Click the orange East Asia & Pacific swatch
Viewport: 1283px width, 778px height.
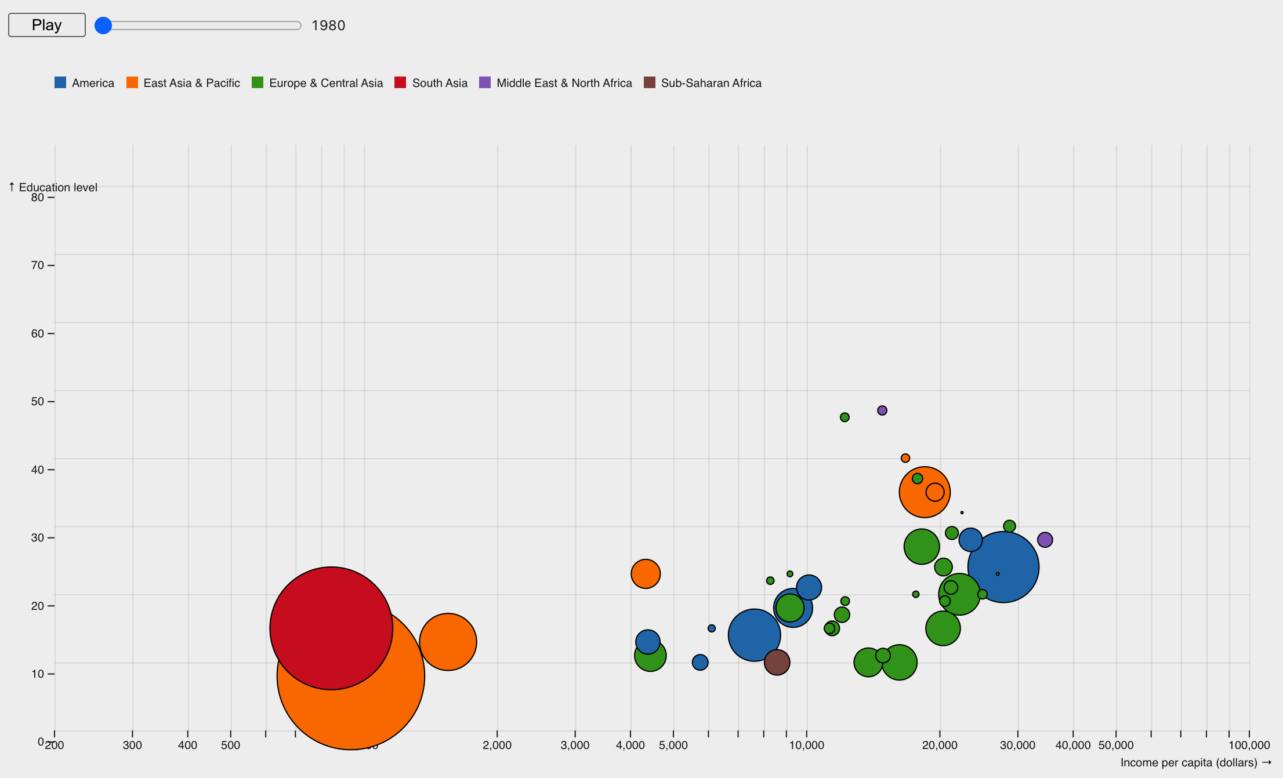click(x=132, y=82)
